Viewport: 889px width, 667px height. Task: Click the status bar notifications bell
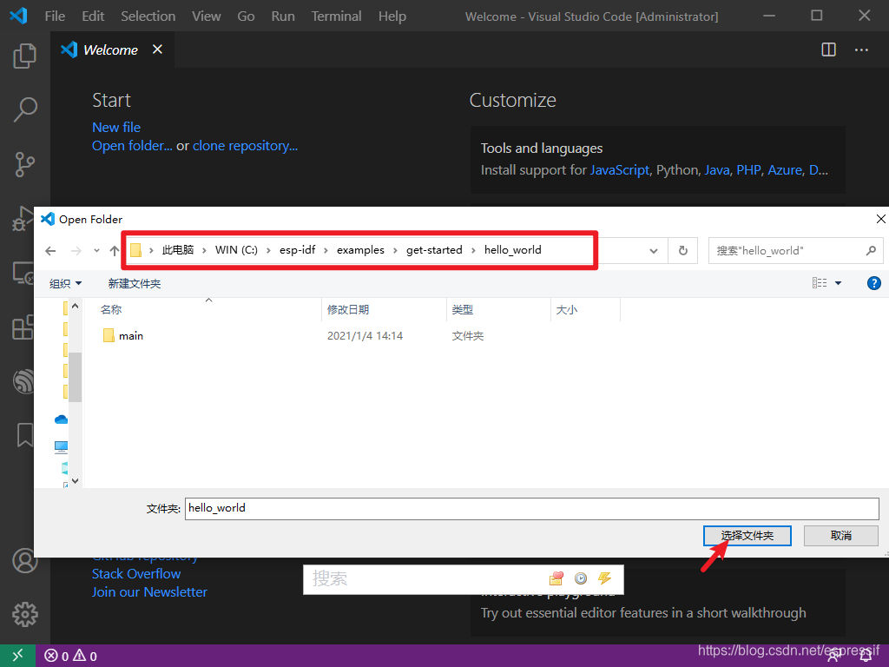click(867, 657)
